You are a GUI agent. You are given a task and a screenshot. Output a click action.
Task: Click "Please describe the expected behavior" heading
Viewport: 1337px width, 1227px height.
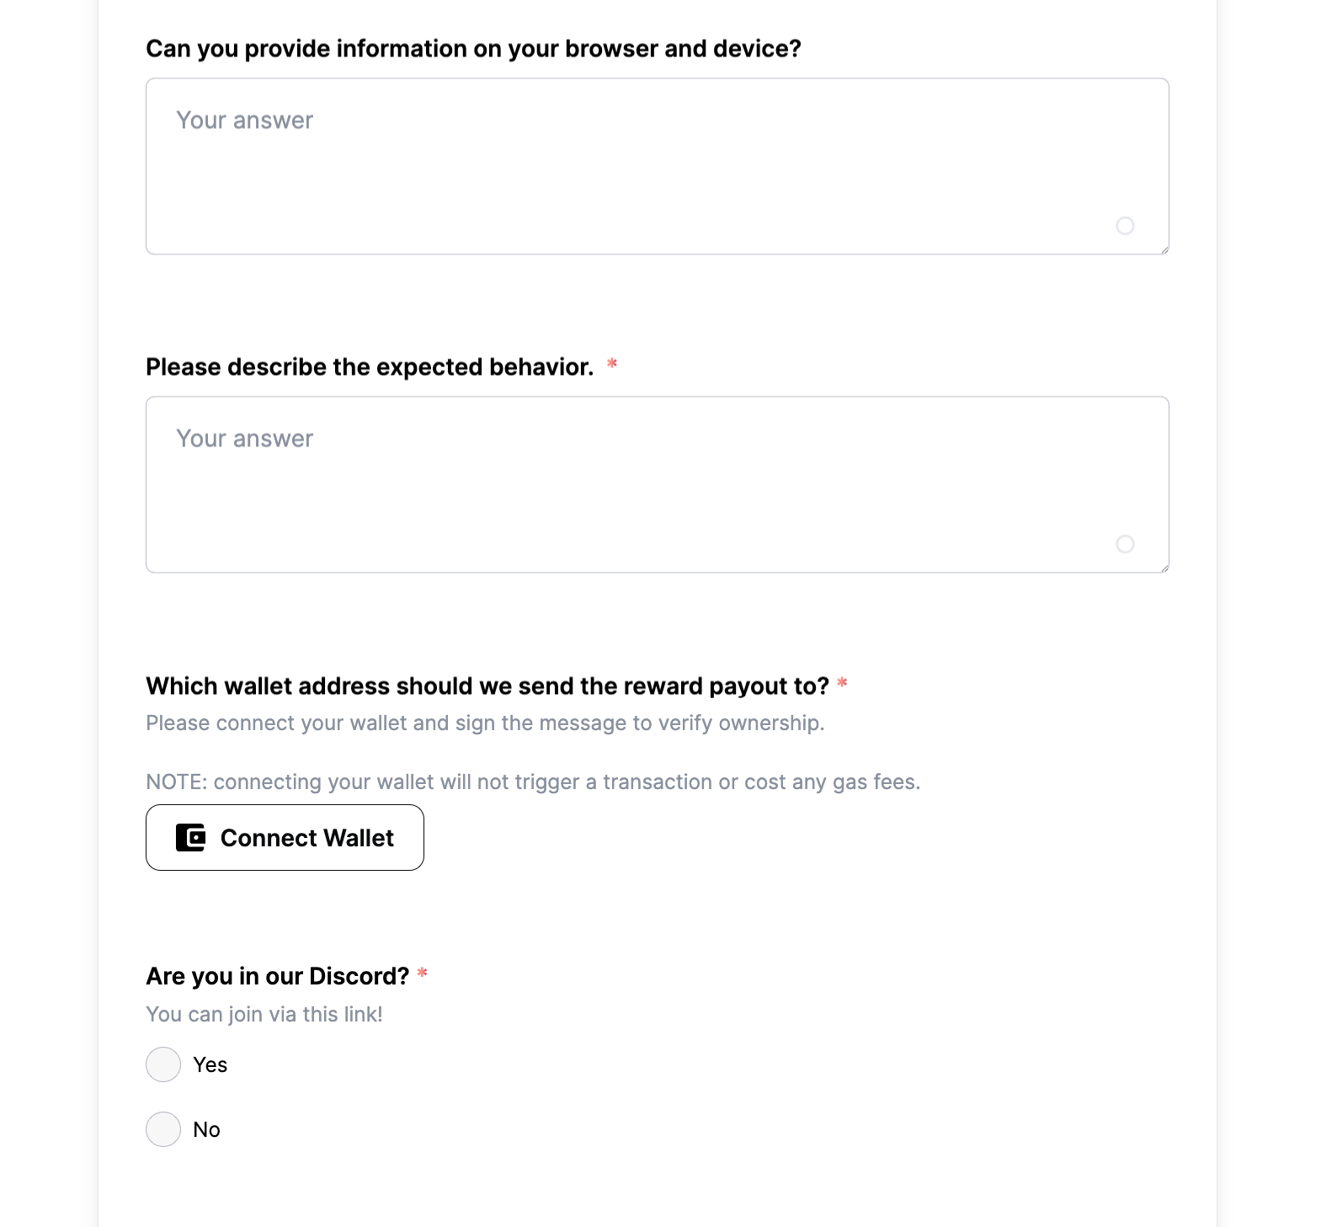[370, 367]
